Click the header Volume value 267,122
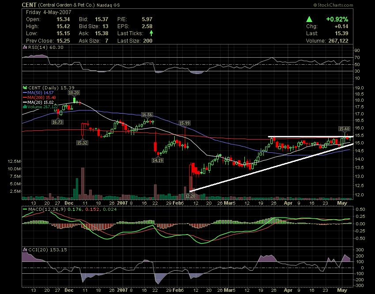The image size is (375, 294). tap(338, 41)
